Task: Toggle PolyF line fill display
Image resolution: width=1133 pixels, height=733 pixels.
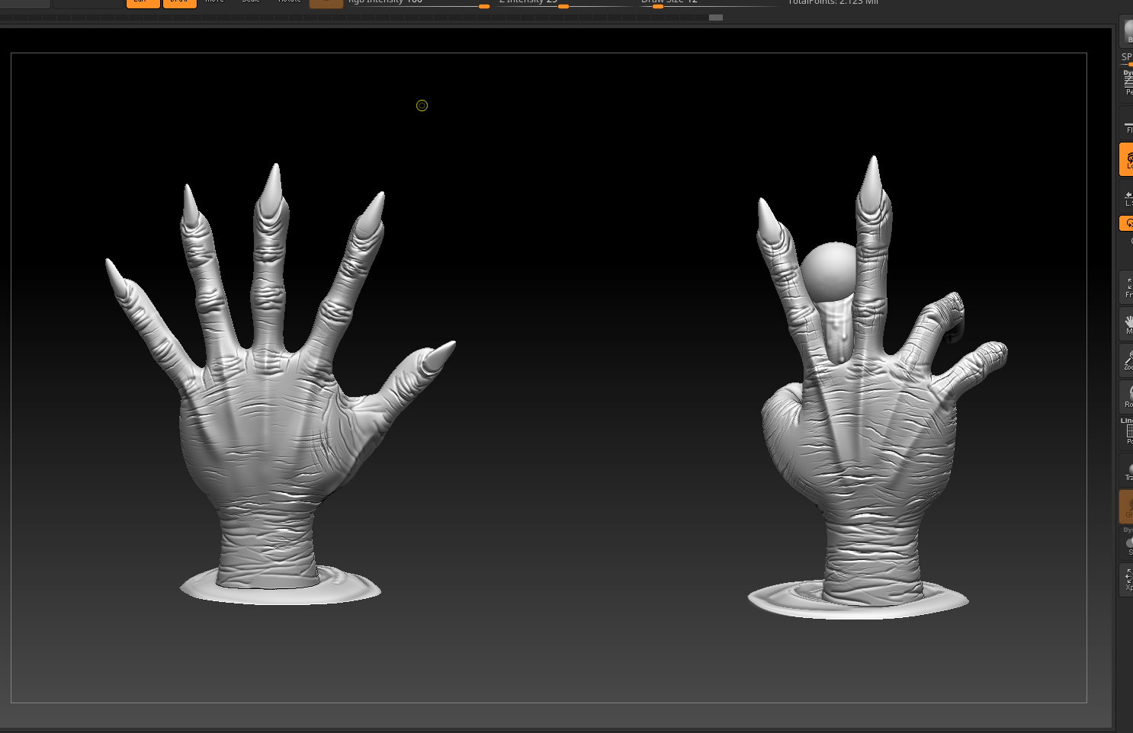Action: pyautogui.click(x=1128, y=434)
